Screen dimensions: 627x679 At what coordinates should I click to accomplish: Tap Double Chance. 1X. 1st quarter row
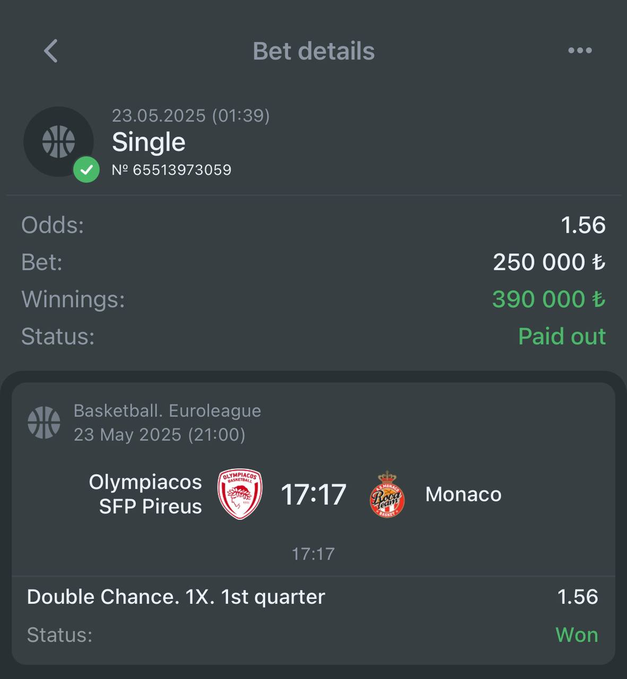[312, 597]
